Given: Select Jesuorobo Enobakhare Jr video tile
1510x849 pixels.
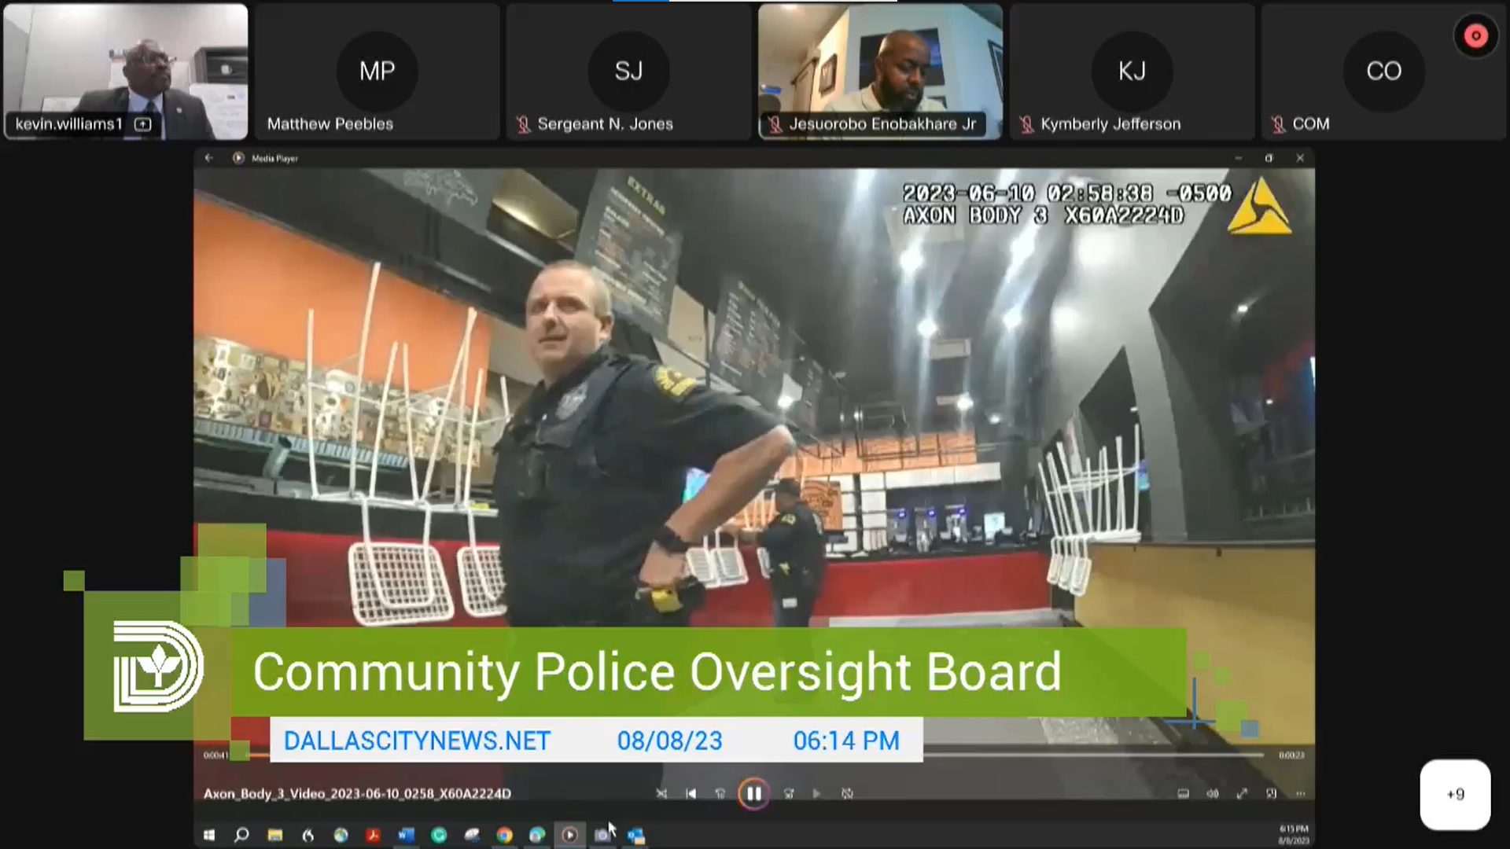Looking at the screenshot, I should click(880, 71).
